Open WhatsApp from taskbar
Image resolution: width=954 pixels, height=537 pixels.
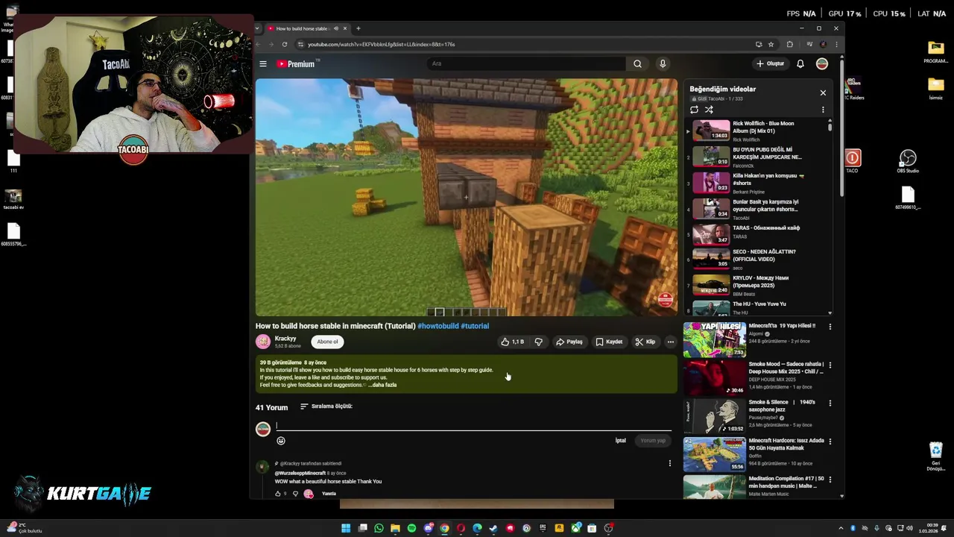pos(379,528)
